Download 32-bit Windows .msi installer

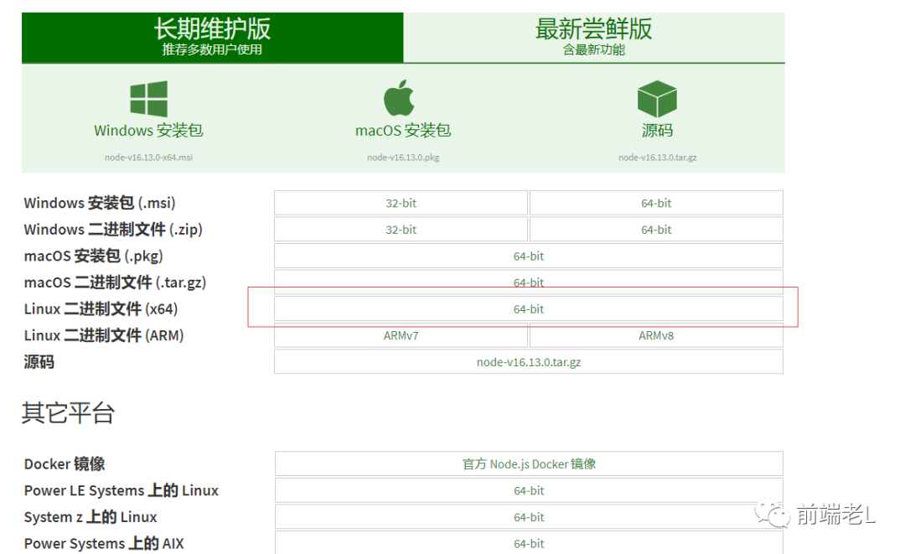click(x=401, y=203)
